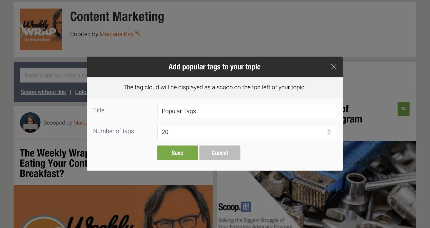Cancel the popular tags dialog

pyautogui.click(x=220, y=153)
